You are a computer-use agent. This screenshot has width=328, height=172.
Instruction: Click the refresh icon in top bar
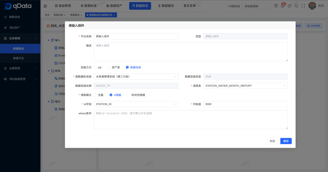pos(289,6)
